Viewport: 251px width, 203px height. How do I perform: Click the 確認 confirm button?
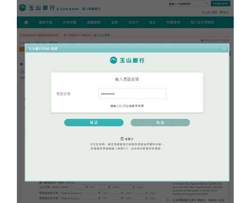click(x=94, y=123)
